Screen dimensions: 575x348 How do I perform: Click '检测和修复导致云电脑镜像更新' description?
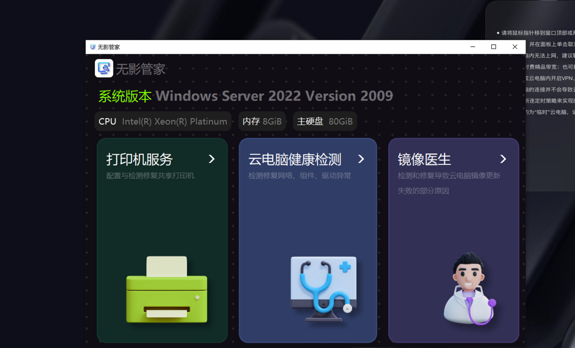[449, 176]
